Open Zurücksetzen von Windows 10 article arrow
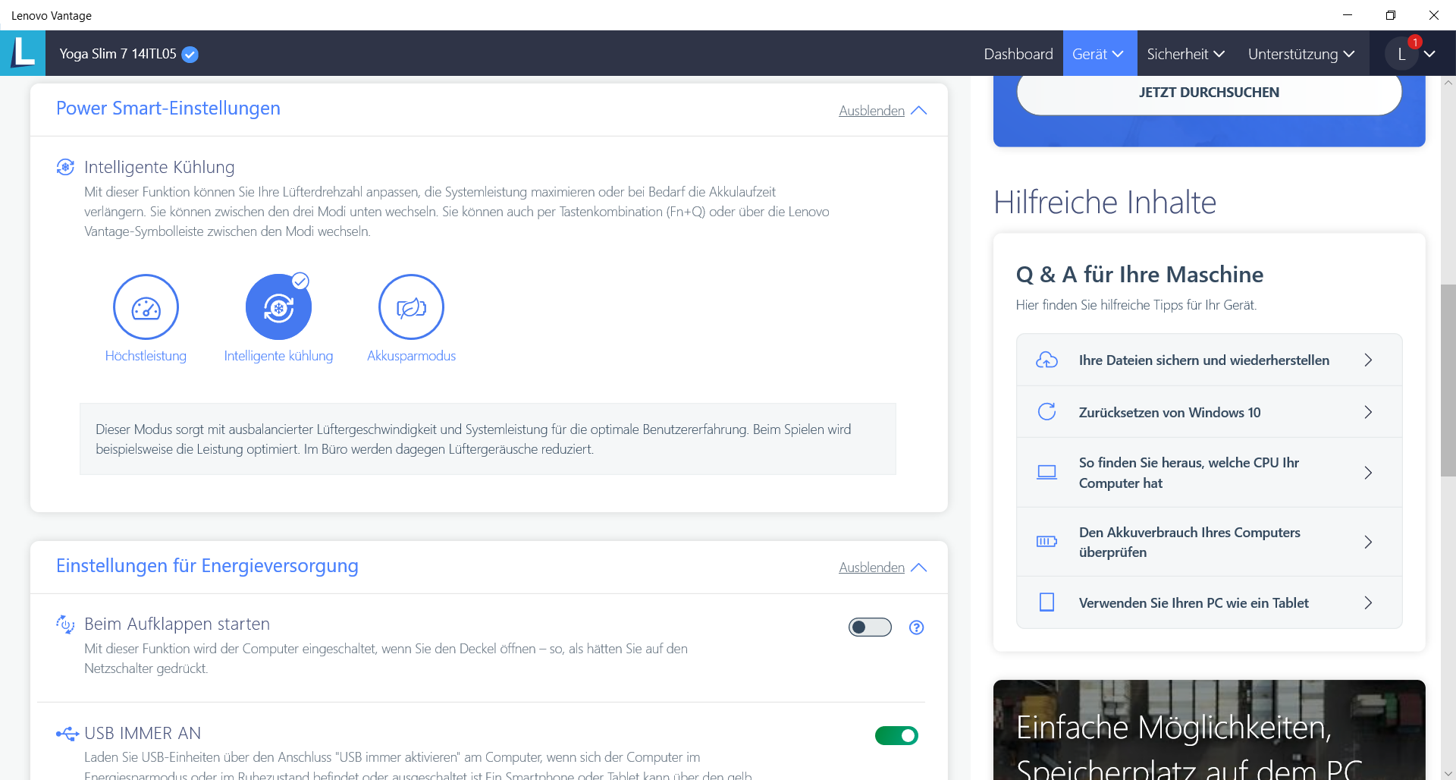 pyautogui.click(x=1368, y=412)
